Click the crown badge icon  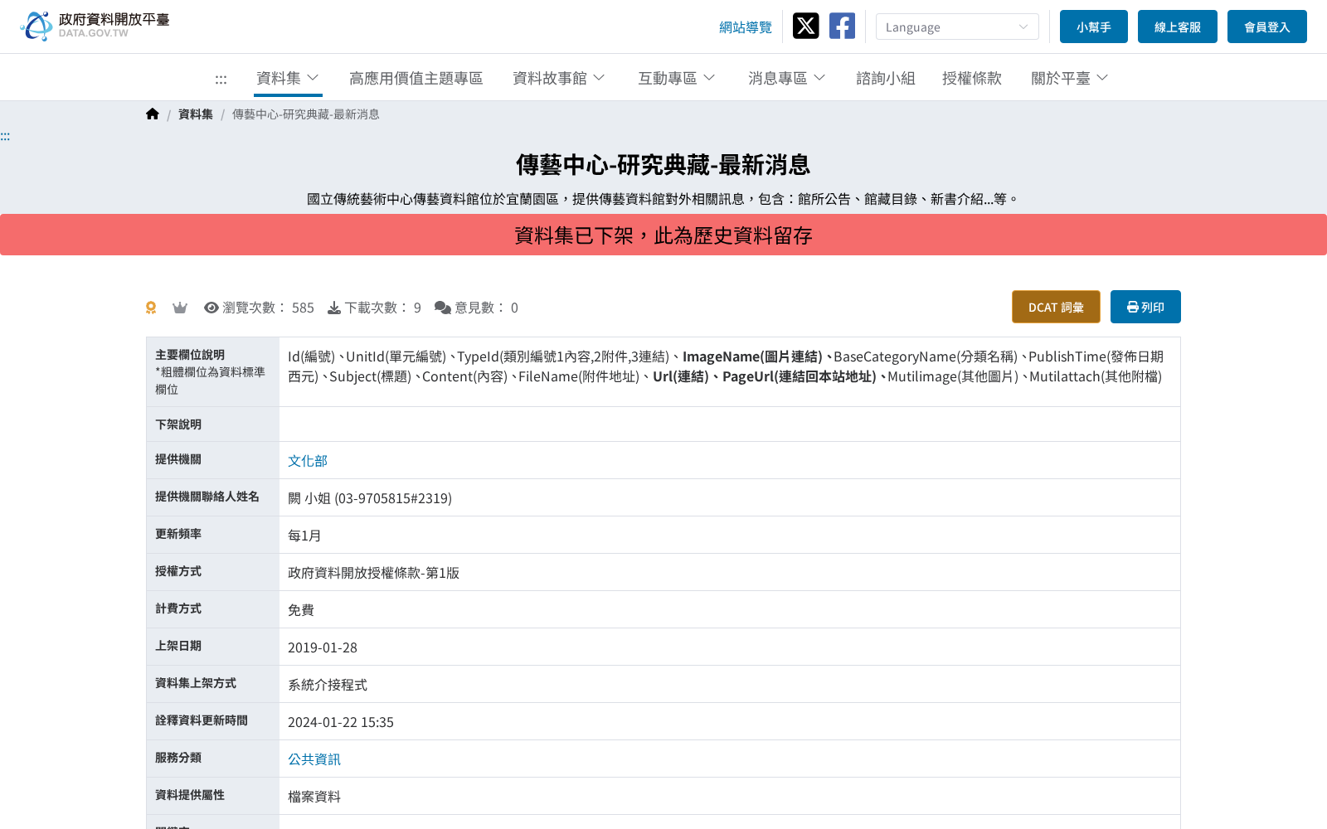[x=180, y=308]
